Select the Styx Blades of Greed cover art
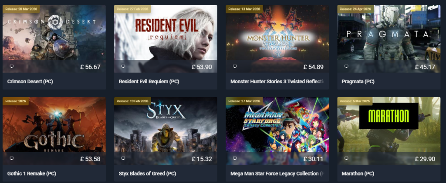 166,124
